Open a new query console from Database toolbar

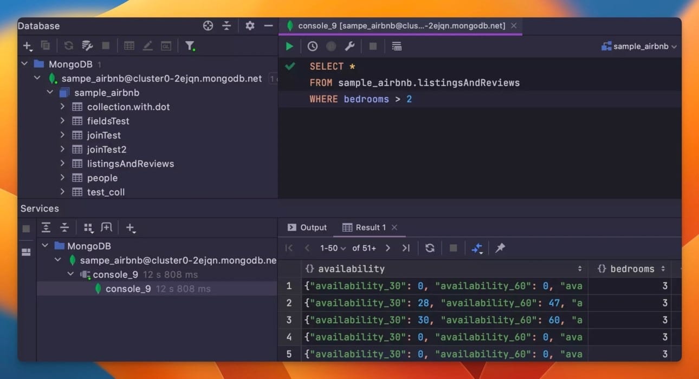point(166,45)
